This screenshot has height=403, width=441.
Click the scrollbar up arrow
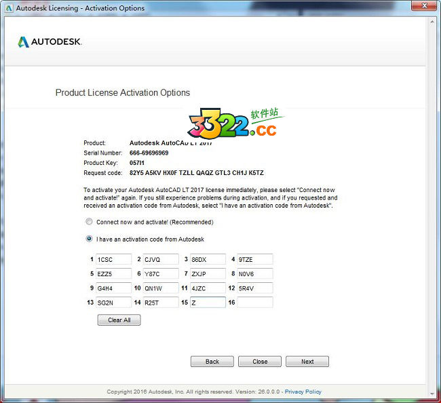[432, 22]
